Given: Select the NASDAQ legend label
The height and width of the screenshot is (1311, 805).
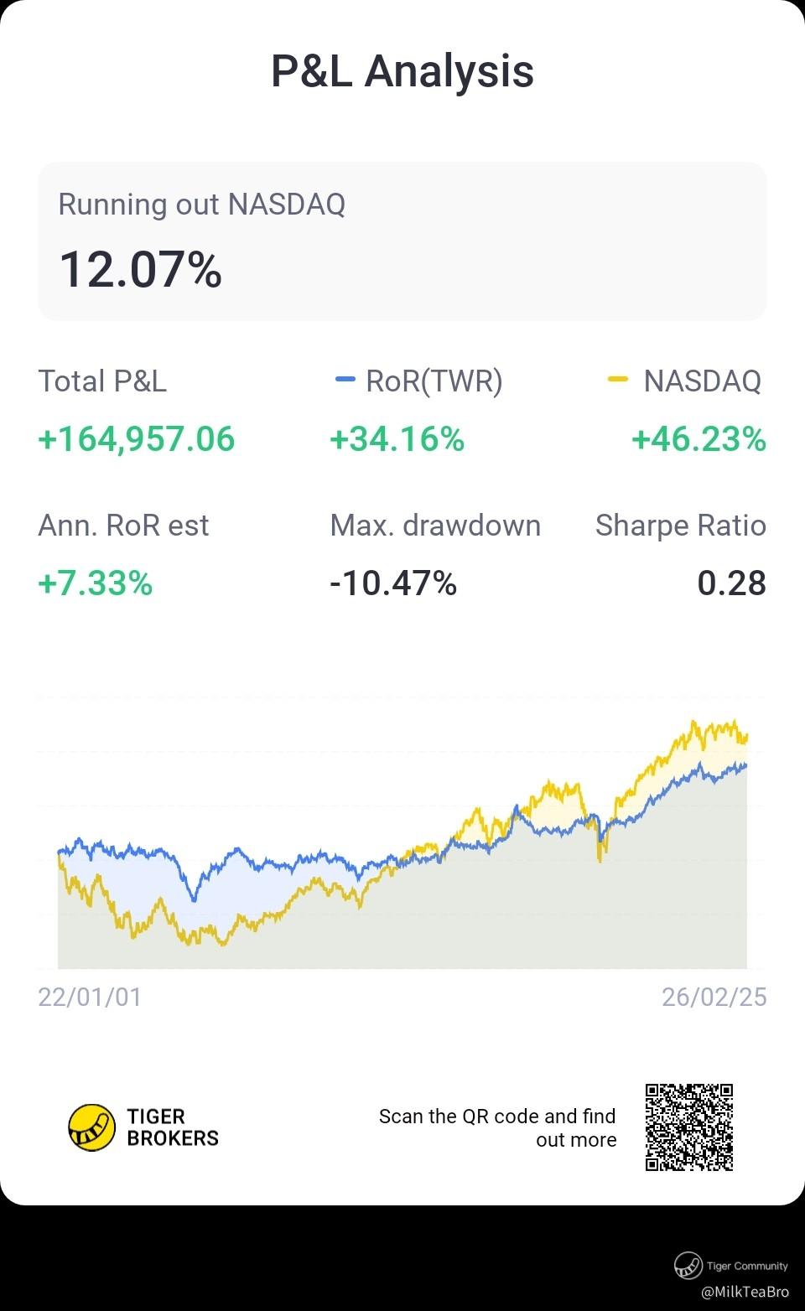Looking at the screenshot, I should pos(702,381).
